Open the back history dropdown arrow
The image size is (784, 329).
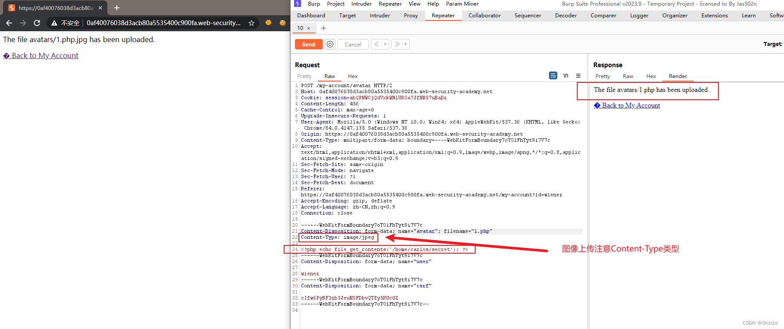point(385,44)
